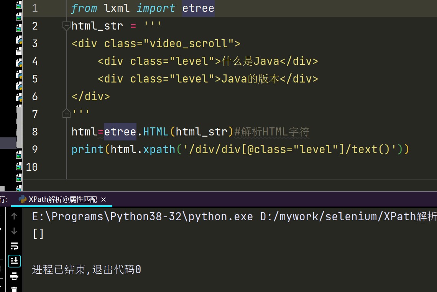
Task: Select the plain text file icon in project tree
Action: point(19,51)
